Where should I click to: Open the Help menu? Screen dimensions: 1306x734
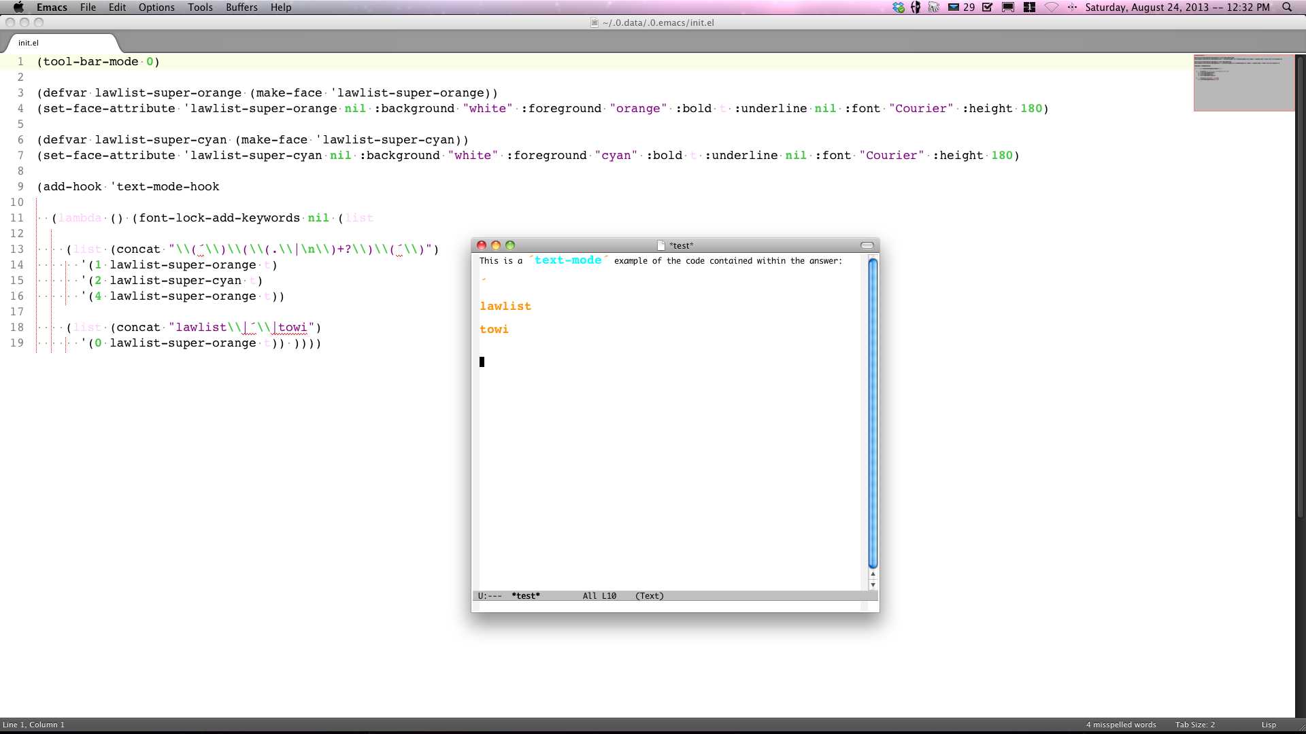point(281,7)
